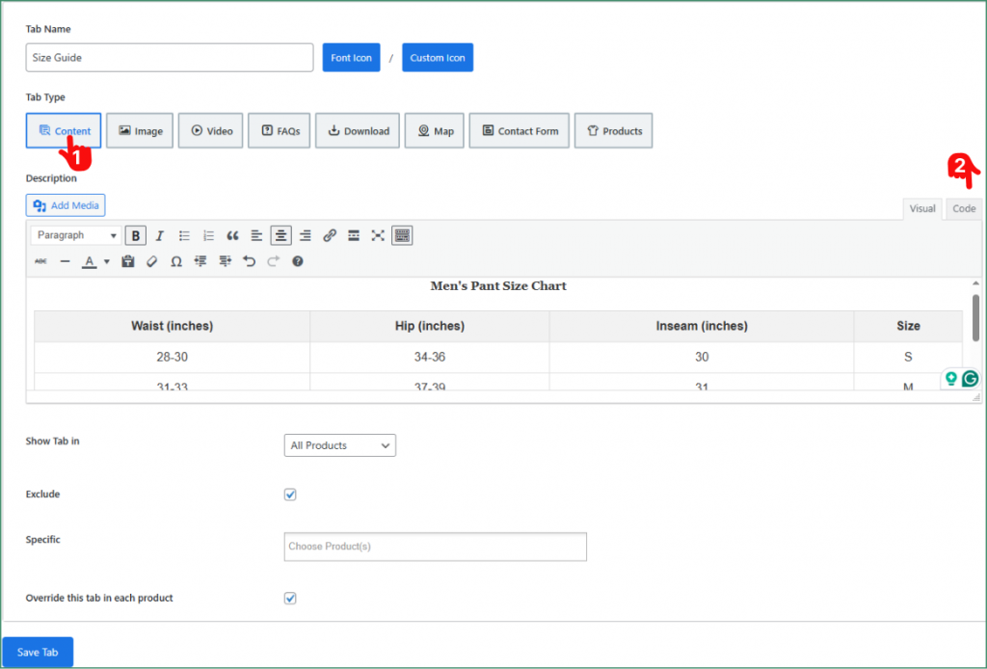Open the Show Tab in dropdown
Image resolution: width=987 pixels, height=669 pixels.
coord(340,445)
